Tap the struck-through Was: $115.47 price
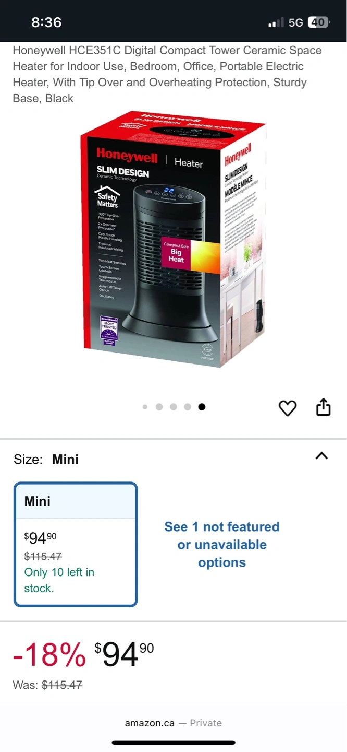 coord(47,685)
